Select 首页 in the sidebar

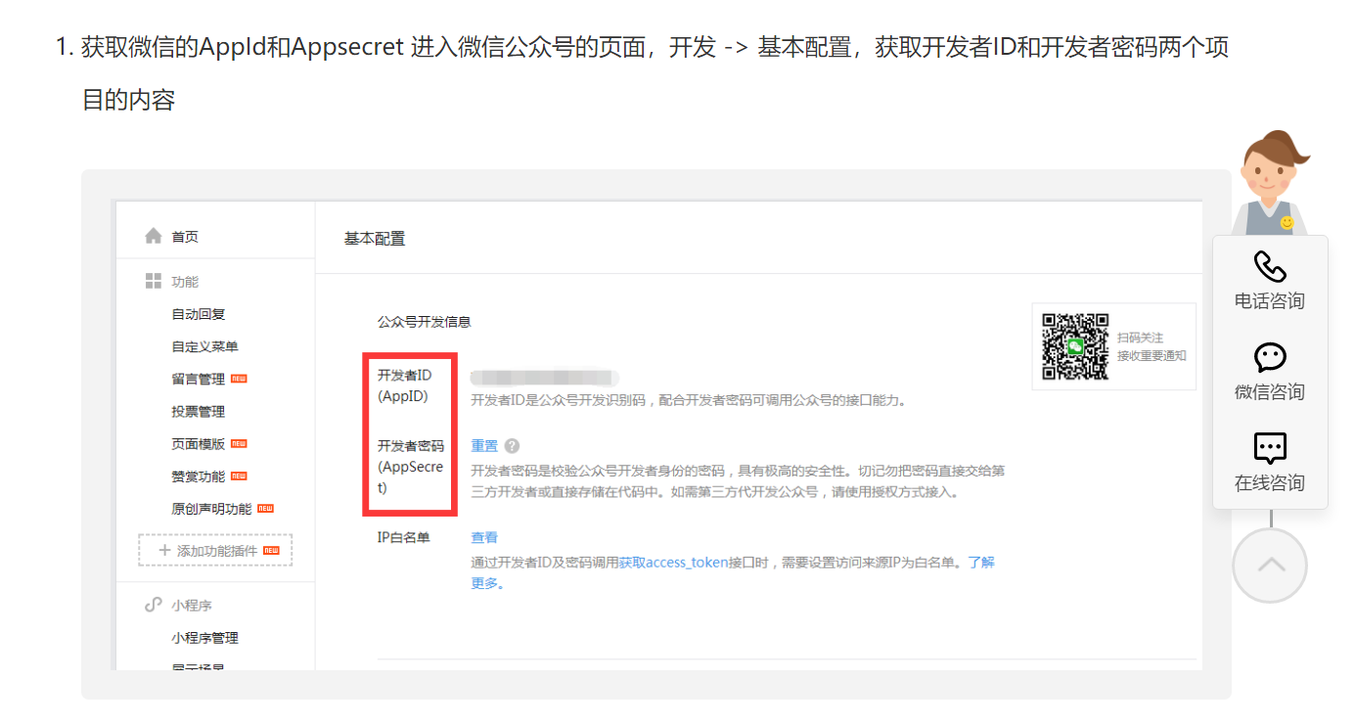[185, 237]
